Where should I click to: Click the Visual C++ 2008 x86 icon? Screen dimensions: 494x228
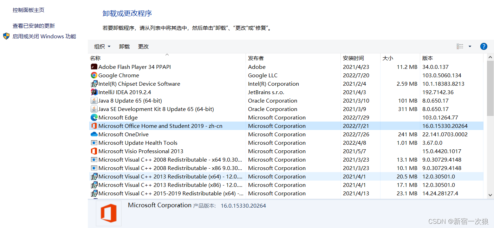pyautogui.click(x=94, y=168)
